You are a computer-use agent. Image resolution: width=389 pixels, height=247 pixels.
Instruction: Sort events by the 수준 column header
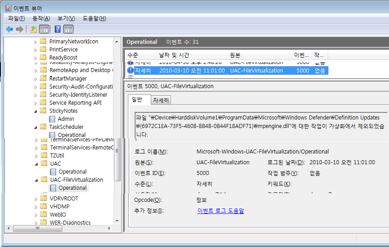(140, 55)
